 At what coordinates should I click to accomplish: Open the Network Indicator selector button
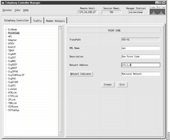click(81, 74)
